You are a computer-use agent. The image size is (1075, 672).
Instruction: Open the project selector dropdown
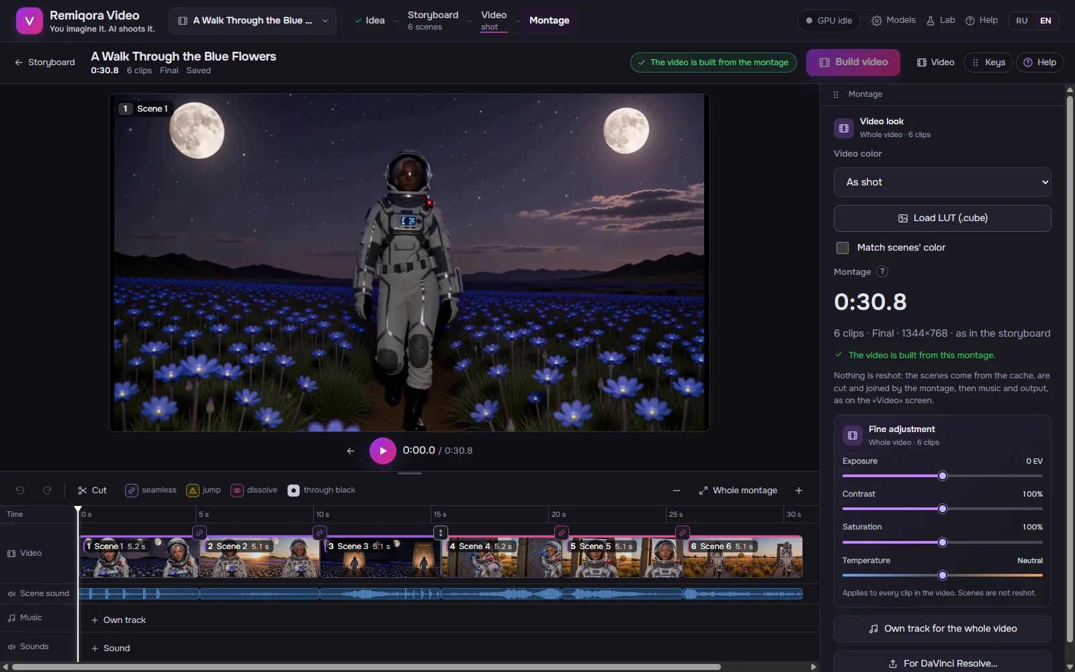click(252, 21)
